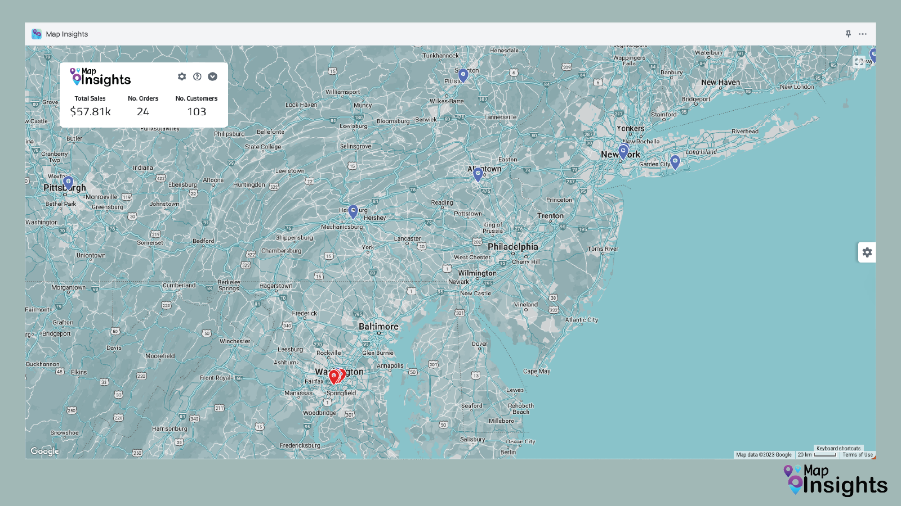Click the Map Insights logo in the card
The image size is (901, 506).
coord(100,77)
